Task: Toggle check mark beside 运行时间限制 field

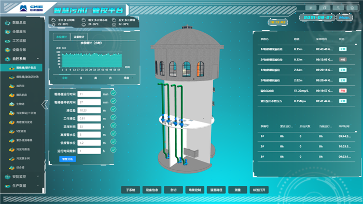Action: (113, 150)
